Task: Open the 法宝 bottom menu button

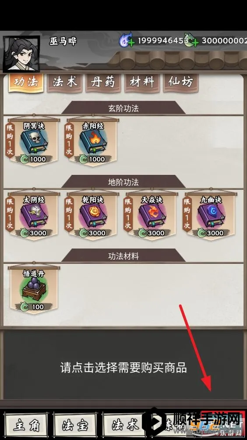Action: coord(75,426)
